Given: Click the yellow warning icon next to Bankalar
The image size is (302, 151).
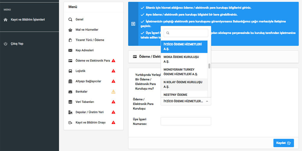Looking at the screenshot, I should (113, 92).
